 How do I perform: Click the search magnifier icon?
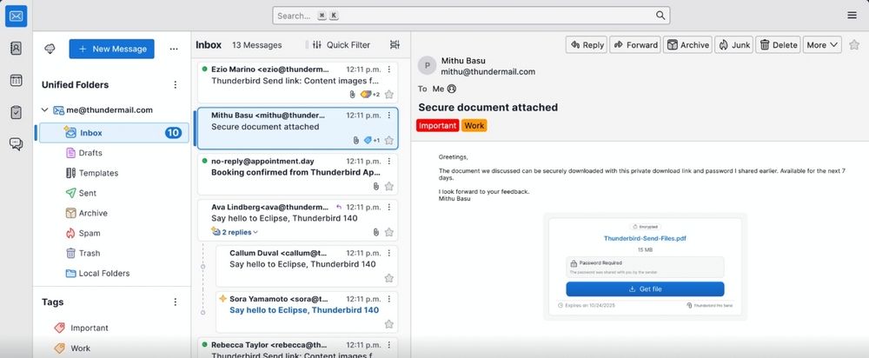tap(660, 16)
